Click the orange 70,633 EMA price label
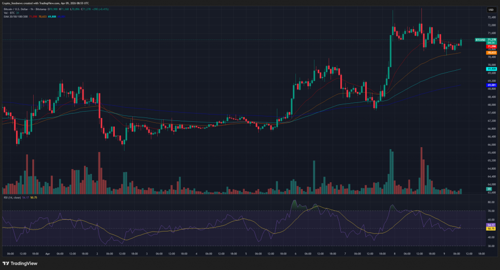Viewport: 500px width, 270px height. [x=492, y=53]
